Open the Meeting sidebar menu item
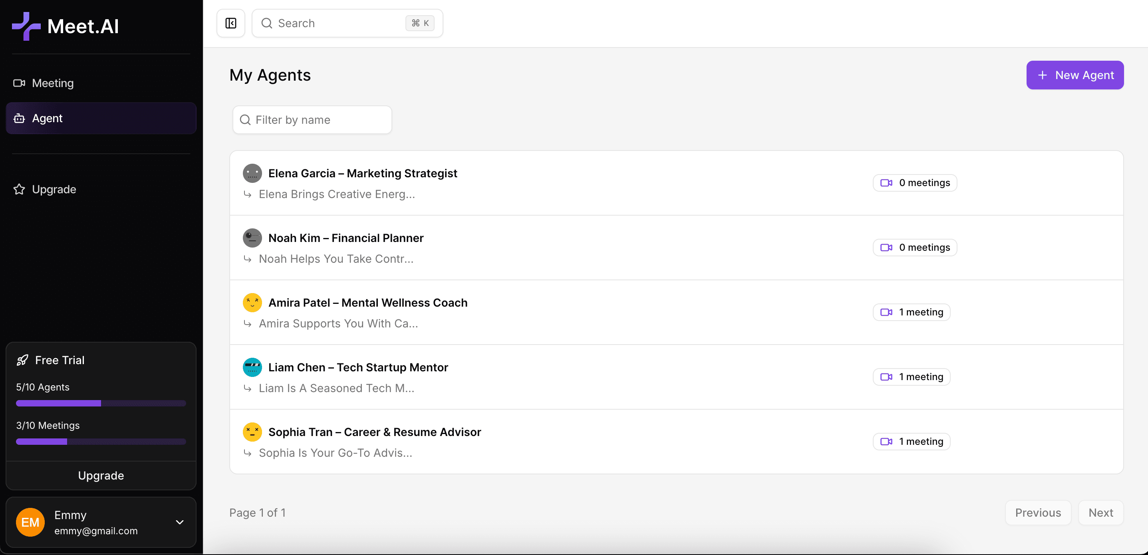The height and width of the screenshot is (555, 1148). pyautogui.click(x=53, y=83)
